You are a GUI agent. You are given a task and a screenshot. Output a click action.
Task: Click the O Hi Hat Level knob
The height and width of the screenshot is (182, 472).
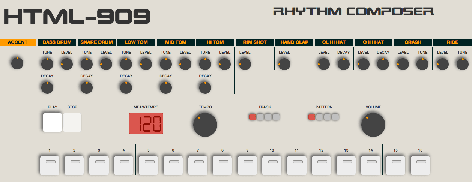pos(364,64)
